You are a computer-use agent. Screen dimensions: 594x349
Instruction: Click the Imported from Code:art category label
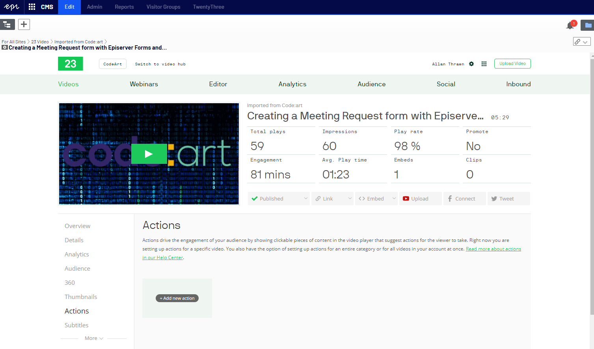pyautogui.click(x=275, y=106)
